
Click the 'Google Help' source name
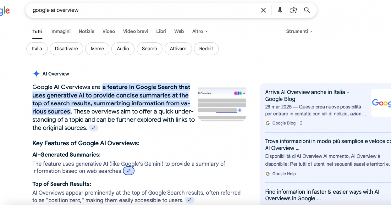(x=284, y=174)
